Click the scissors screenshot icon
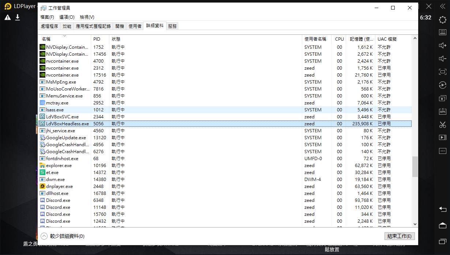Image resolution: width=450 pixels, height=255 pixels. 443,125
